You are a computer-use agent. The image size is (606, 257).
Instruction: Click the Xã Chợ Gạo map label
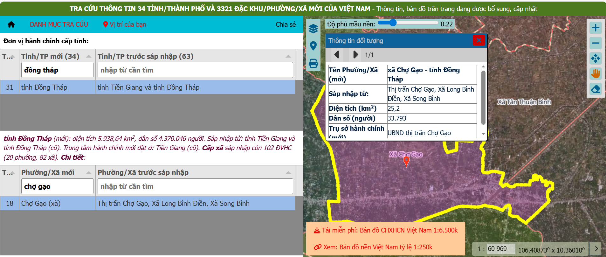click(x=406, y=154)
